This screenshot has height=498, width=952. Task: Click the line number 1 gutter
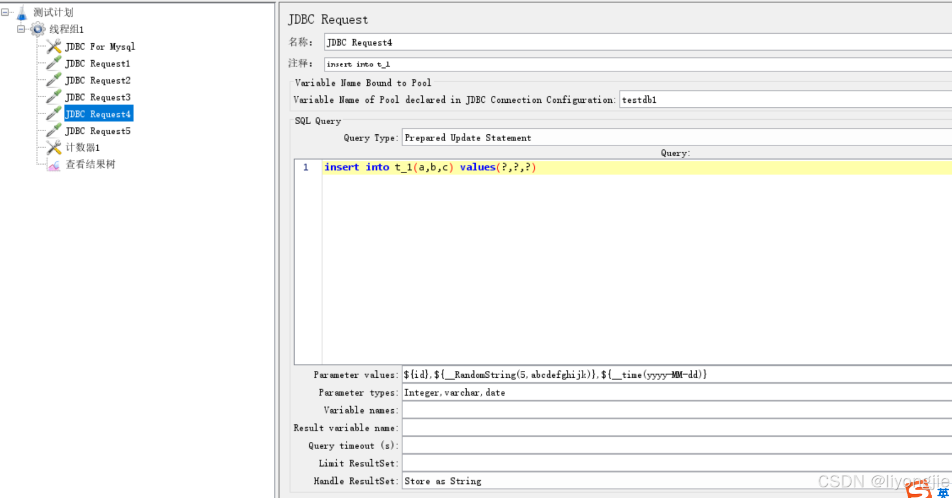click(x=306, y=167)
